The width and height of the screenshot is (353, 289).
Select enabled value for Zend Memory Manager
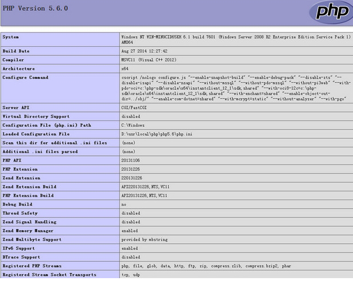130,231
